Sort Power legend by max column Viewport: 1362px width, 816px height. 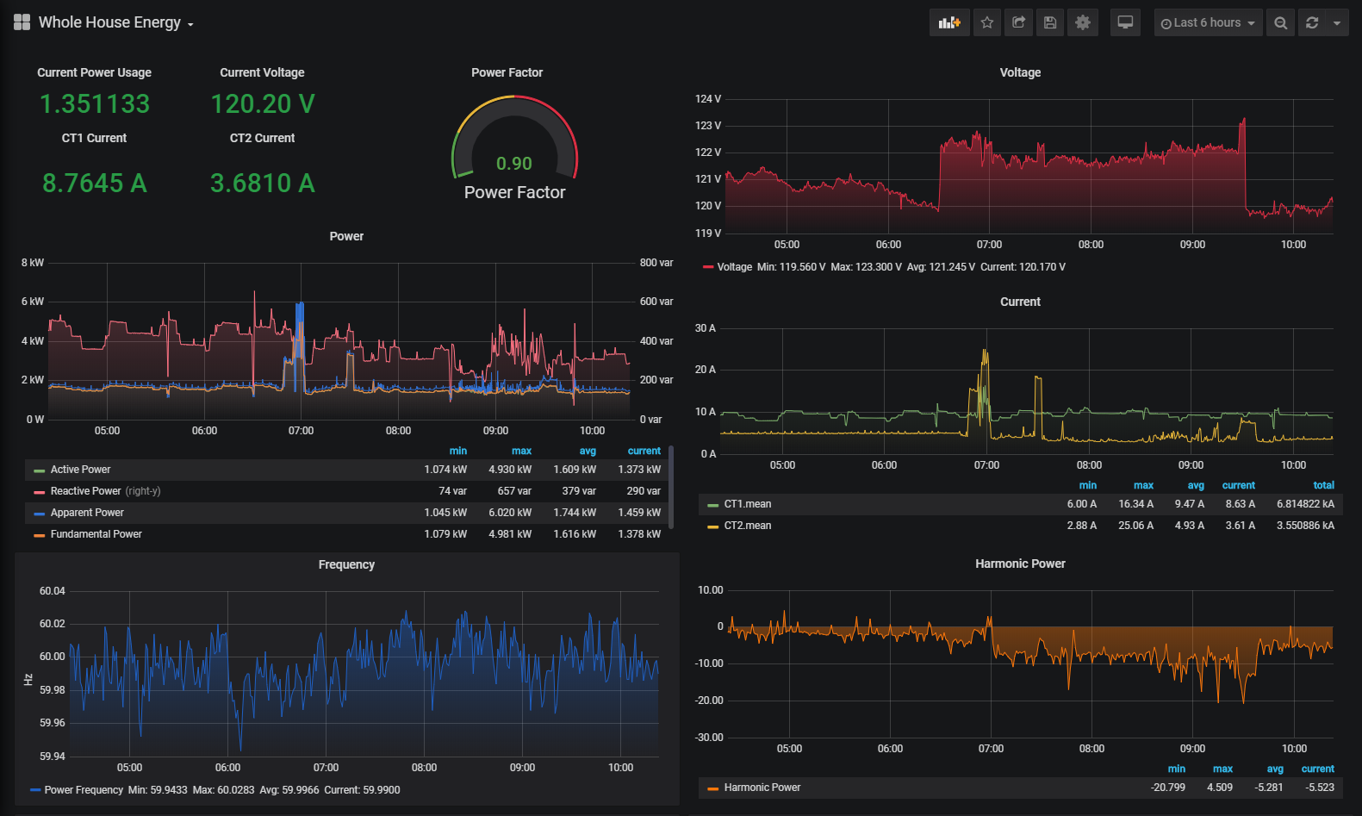click(521, 451)
